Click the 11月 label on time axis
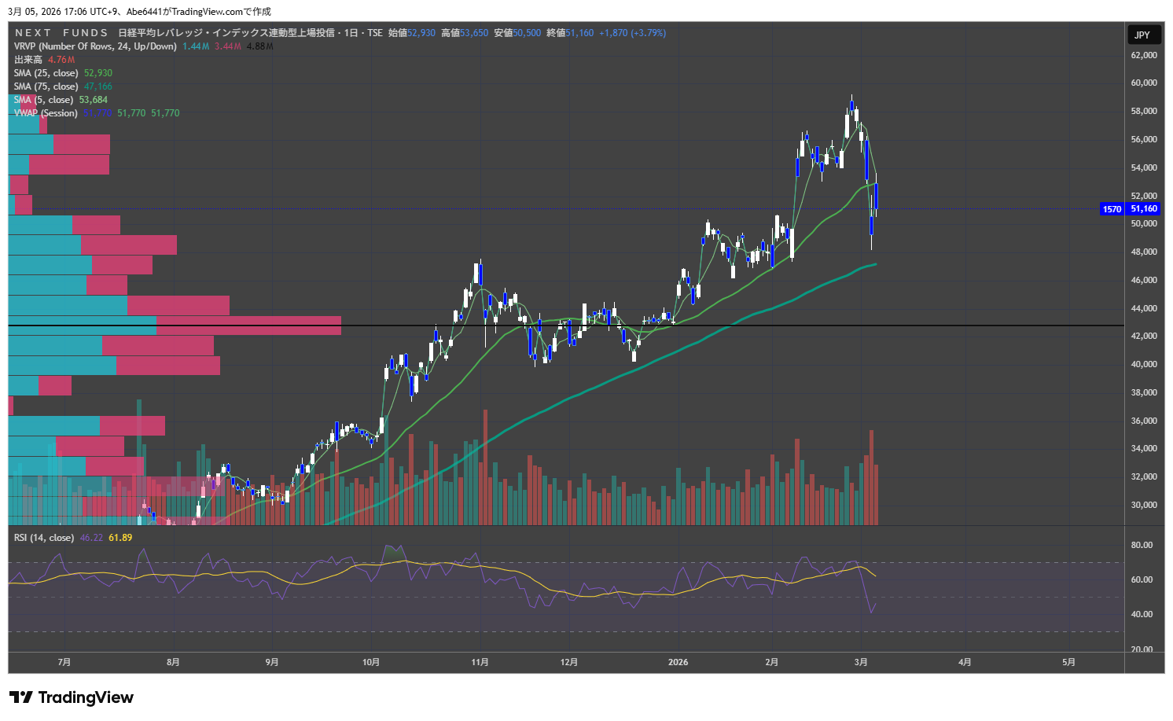The width and height of the screenshot is (1173, 721). click(x=480, y=662)
